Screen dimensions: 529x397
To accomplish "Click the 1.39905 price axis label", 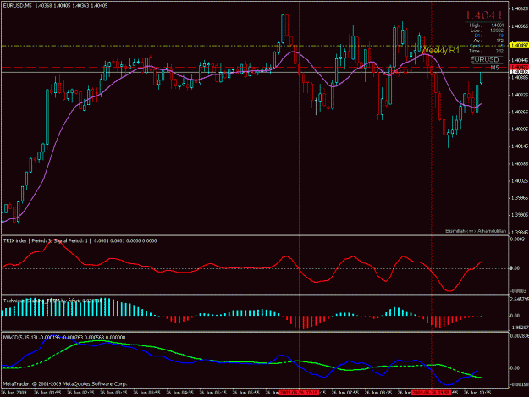I will point(520,215).
